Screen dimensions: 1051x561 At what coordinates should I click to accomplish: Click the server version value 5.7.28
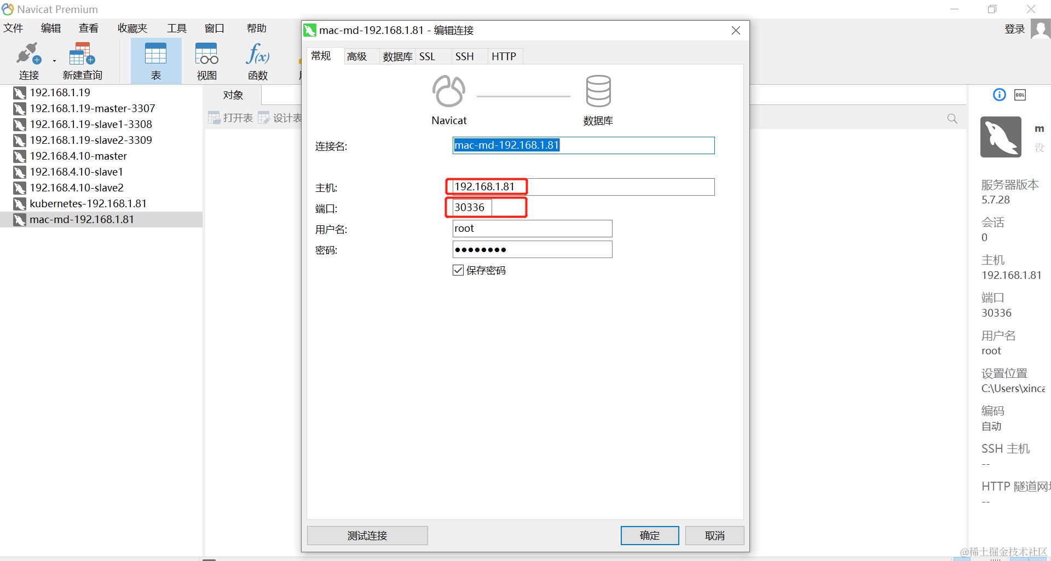coord(996,200)
